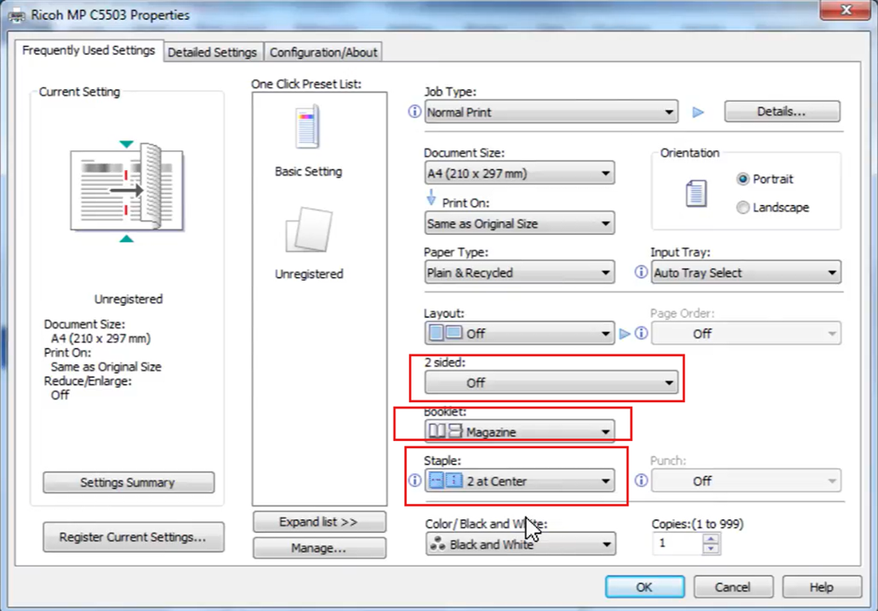Click OK to confirm settings
This screenshot has height=611, width=878.
(x=645, y=587)
